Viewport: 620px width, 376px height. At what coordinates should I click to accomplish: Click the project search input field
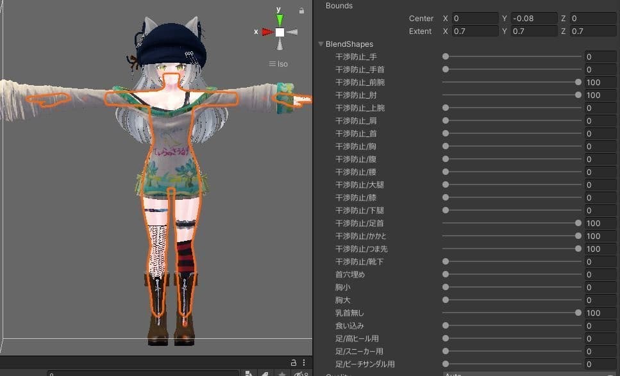[x=141, y=373]
